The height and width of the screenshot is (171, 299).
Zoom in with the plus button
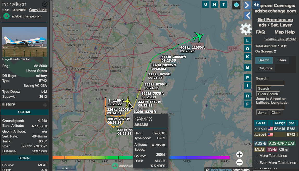[x=239, y=154]
